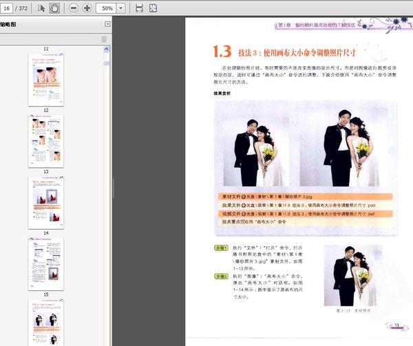The height and width of the screenshot is (346, 413).
Task: Select the arrow Select tool in toolbar
Action: [x=41, y=8]
